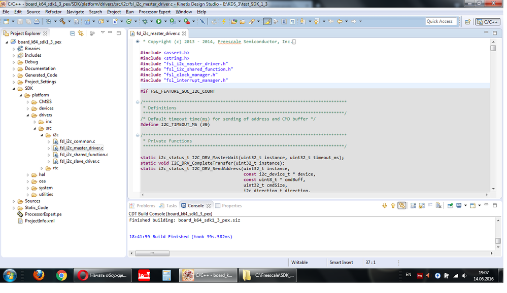This screenshot has width=507, height=293.
Task: Open the File menu
Action: pyautogui.click(x=6, y=12)
